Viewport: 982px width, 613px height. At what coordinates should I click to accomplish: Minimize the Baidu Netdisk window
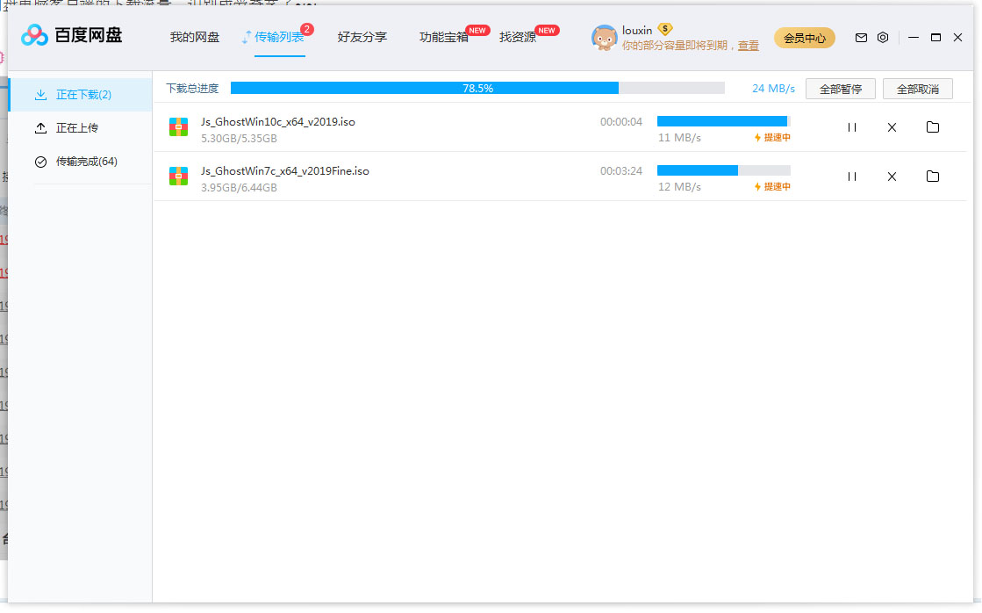click(x=913, y=38)
